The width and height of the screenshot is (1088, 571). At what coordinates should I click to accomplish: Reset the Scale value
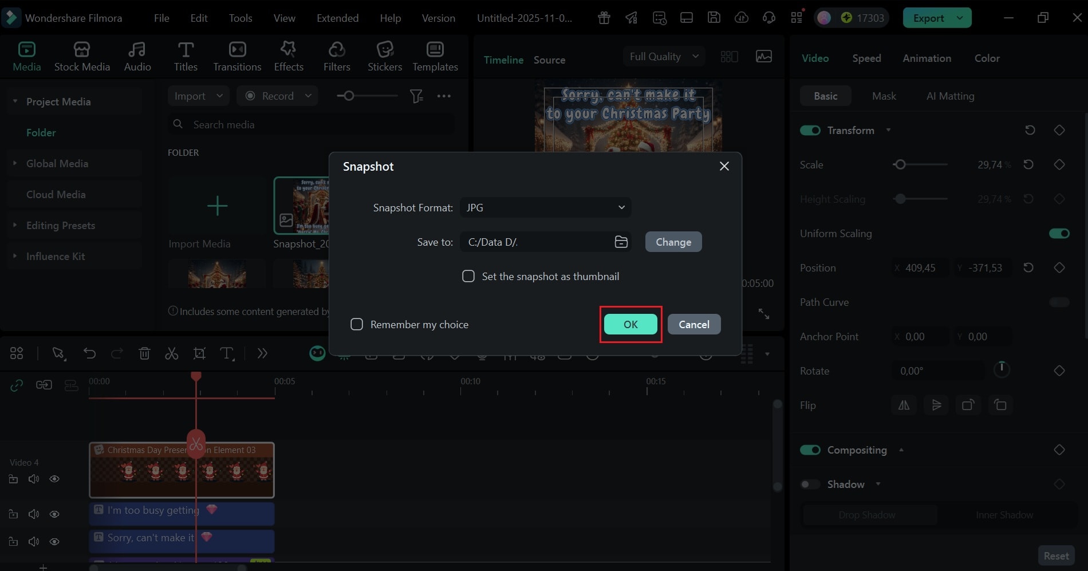1028,165
